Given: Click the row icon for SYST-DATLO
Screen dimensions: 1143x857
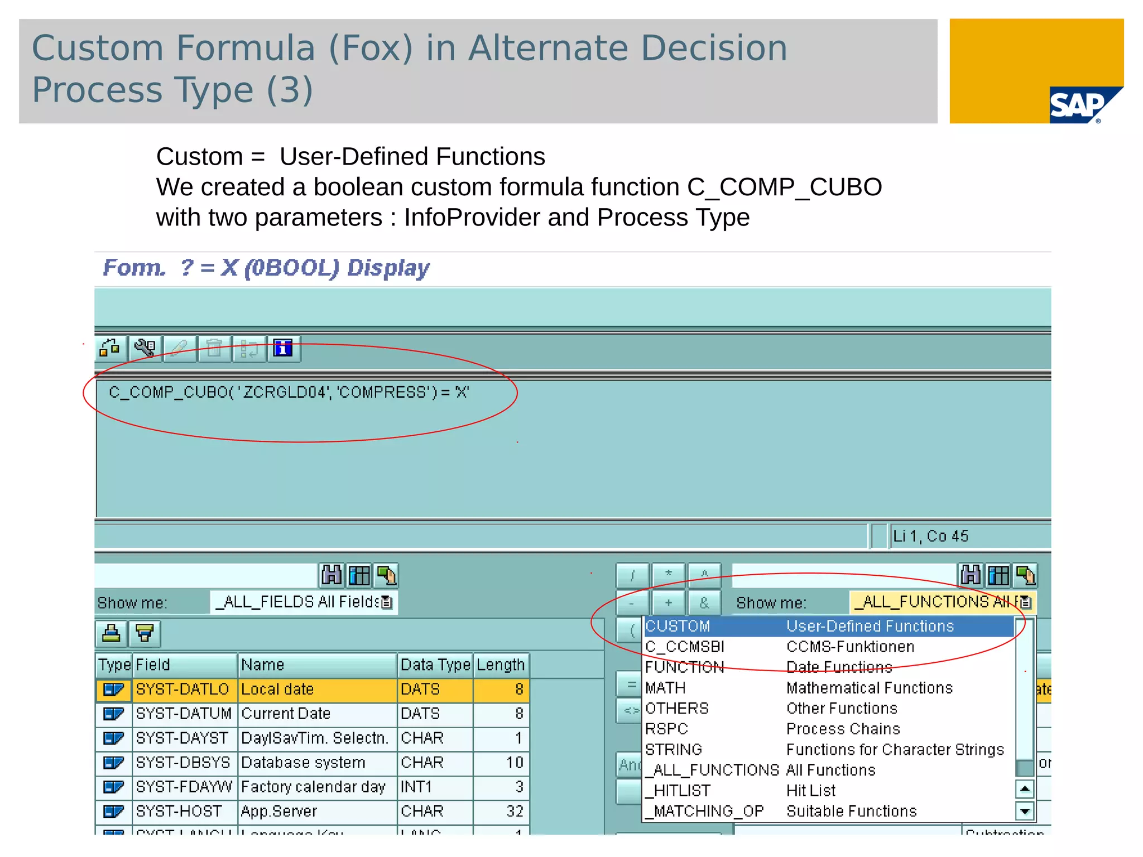Looking at the screenshot, I should [x=114, y=690].
